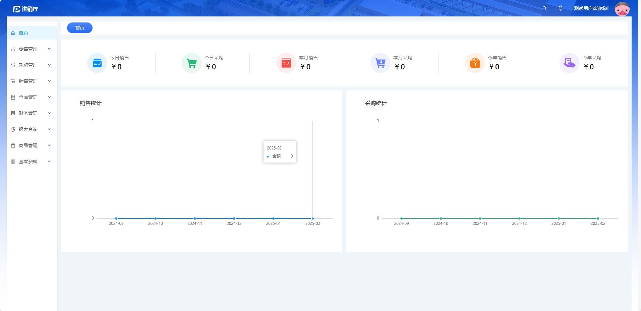The image size is (641, 311).
Task: Open the notification bell
Action: tap(561, 8)
